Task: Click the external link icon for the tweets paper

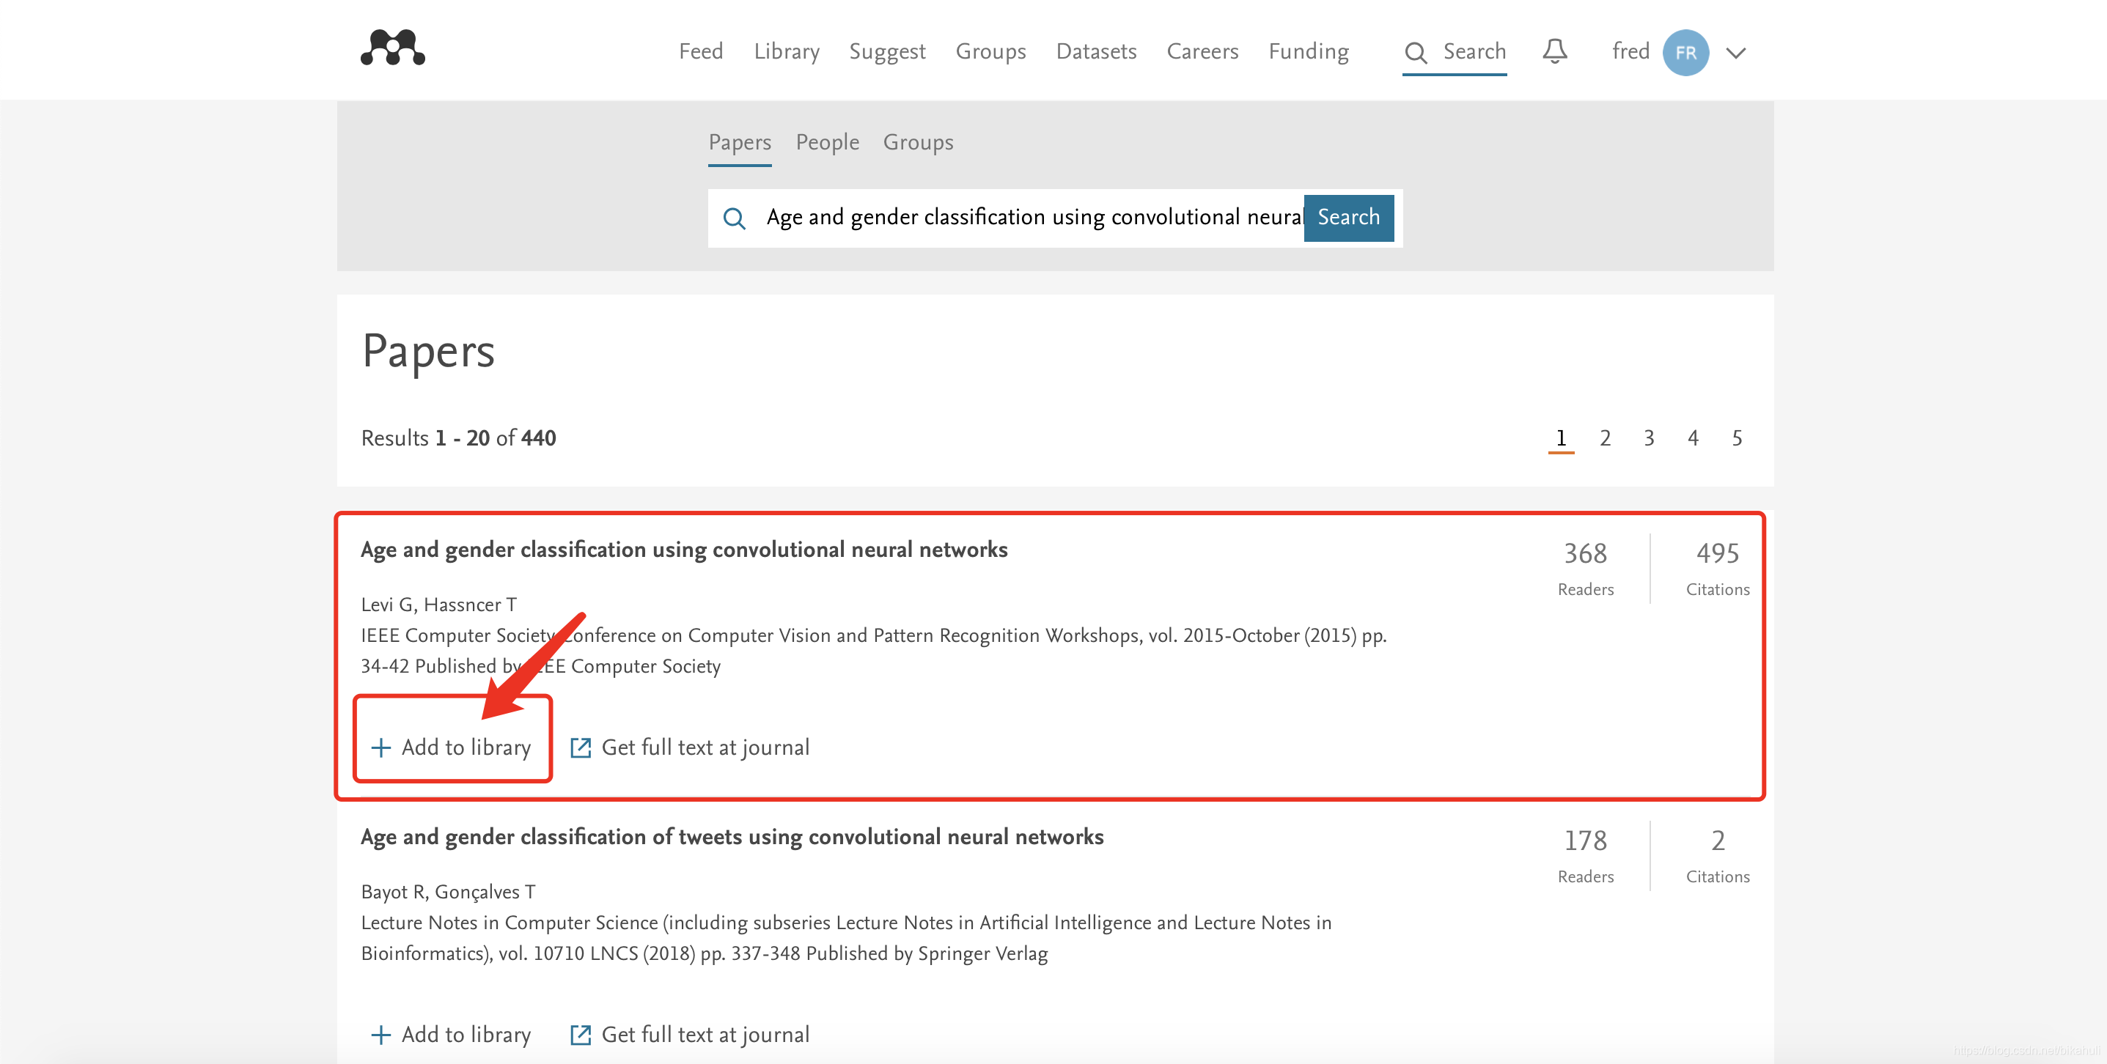Action: tap(580, 1035)
